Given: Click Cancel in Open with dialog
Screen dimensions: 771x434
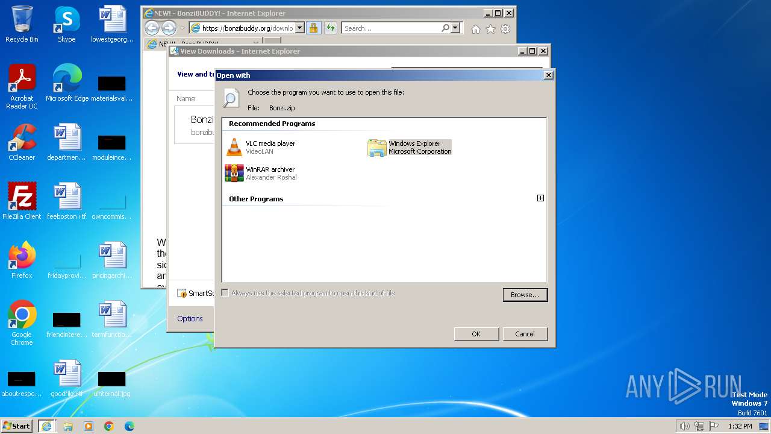Looking at the screenshot, I should coord(525,334).
